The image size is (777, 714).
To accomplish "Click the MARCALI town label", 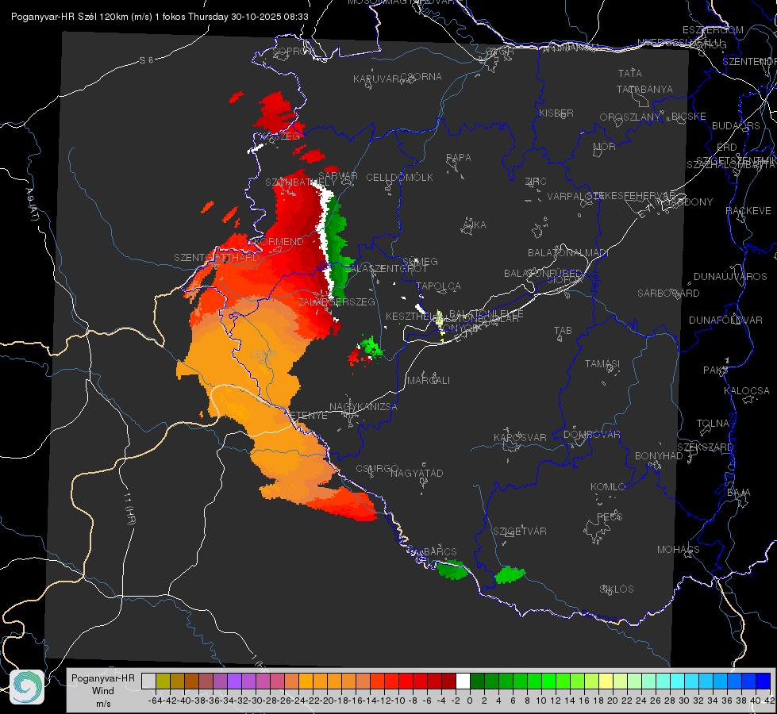I will point(428,380).
